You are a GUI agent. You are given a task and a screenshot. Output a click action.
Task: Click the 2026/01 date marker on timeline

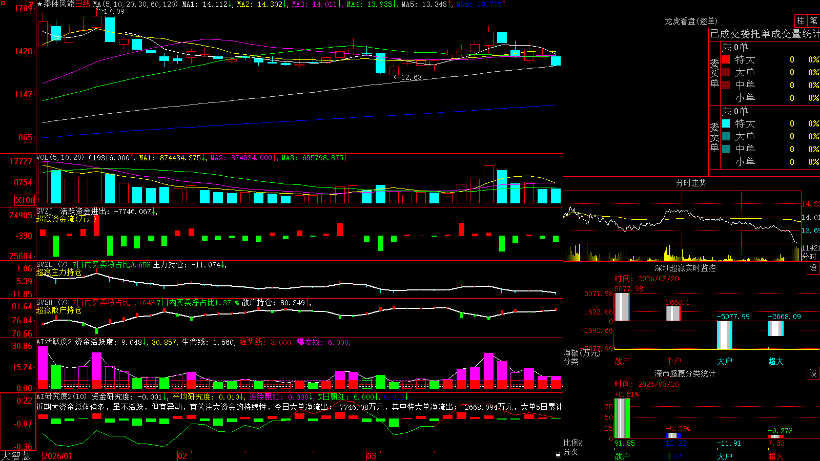pos(58,456)
